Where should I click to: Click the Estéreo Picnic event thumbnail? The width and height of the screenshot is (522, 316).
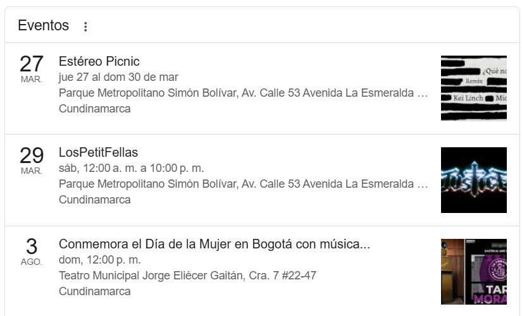(x=473, y=88)
